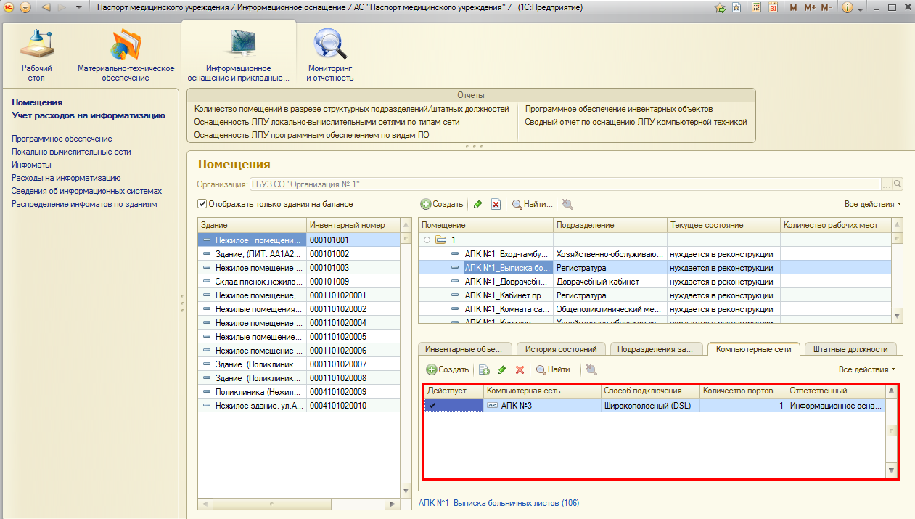The height and width of the screenshot is (519, 915).
Task: Switch to the История состояний tab
Action: (x=560, y=349)
